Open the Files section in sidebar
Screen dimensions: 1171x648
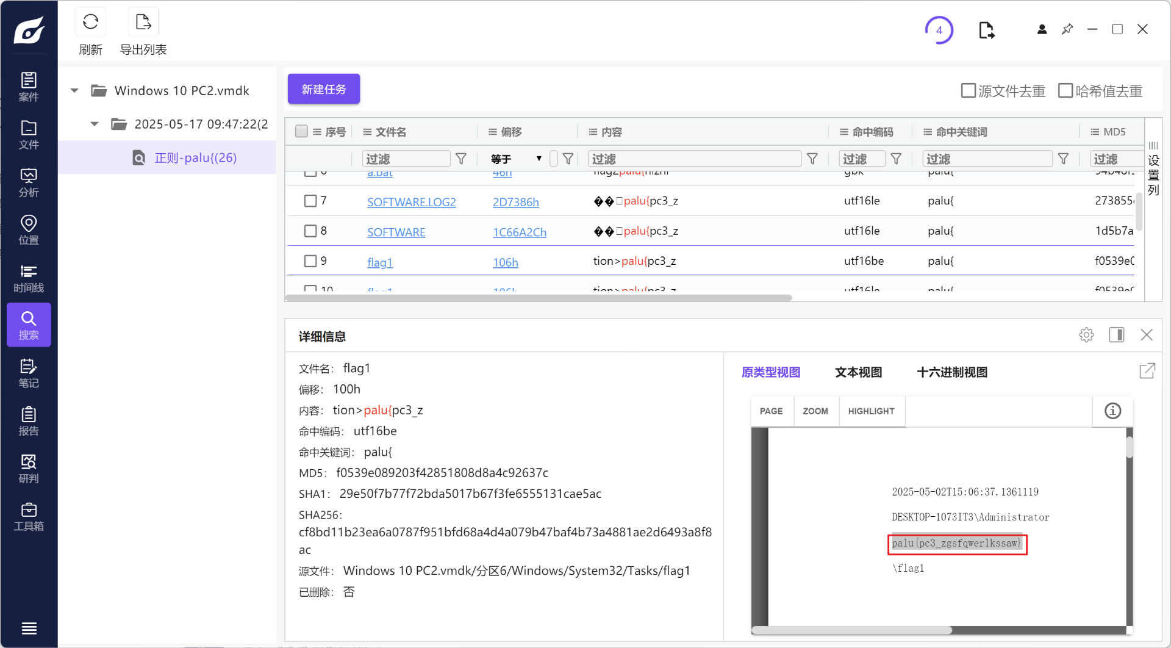click(x=29, y=134)
